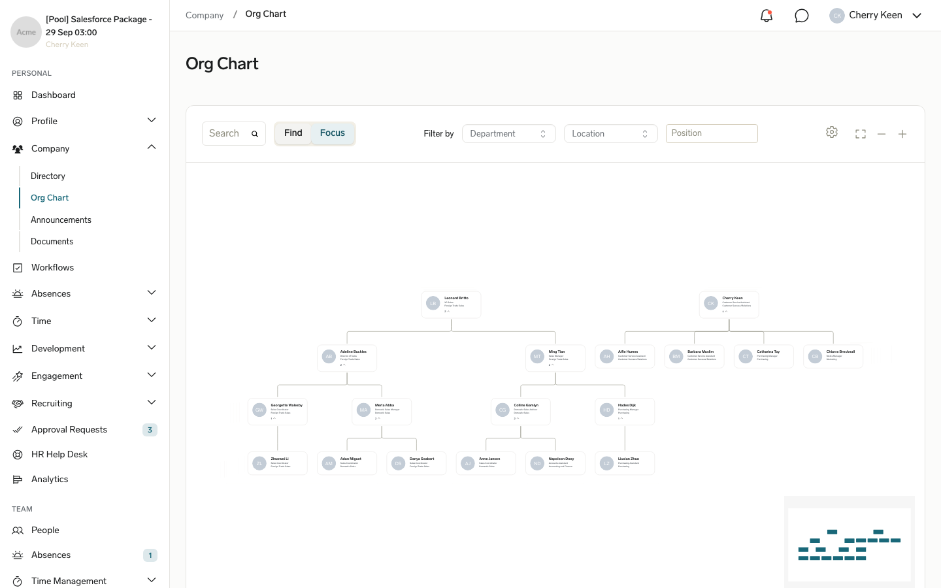Open the Location filter dropdown

coord(610,134)
